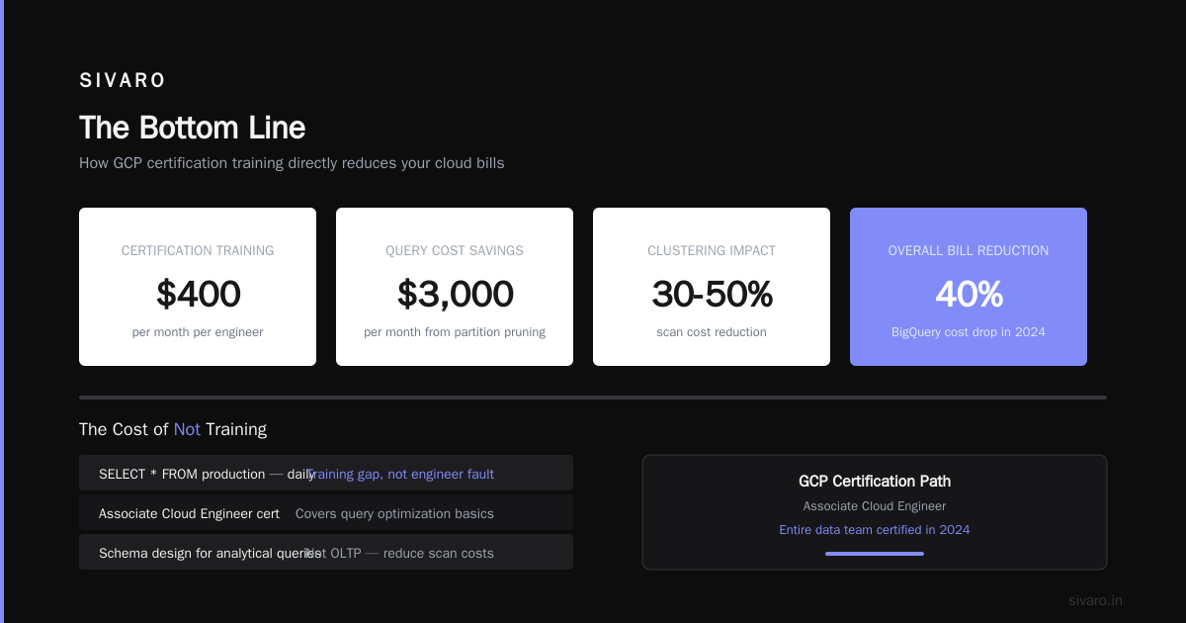Open the GCP Certification Path panel
Image resolution: width=1186 pixels, height=623 pixels.
875,512
